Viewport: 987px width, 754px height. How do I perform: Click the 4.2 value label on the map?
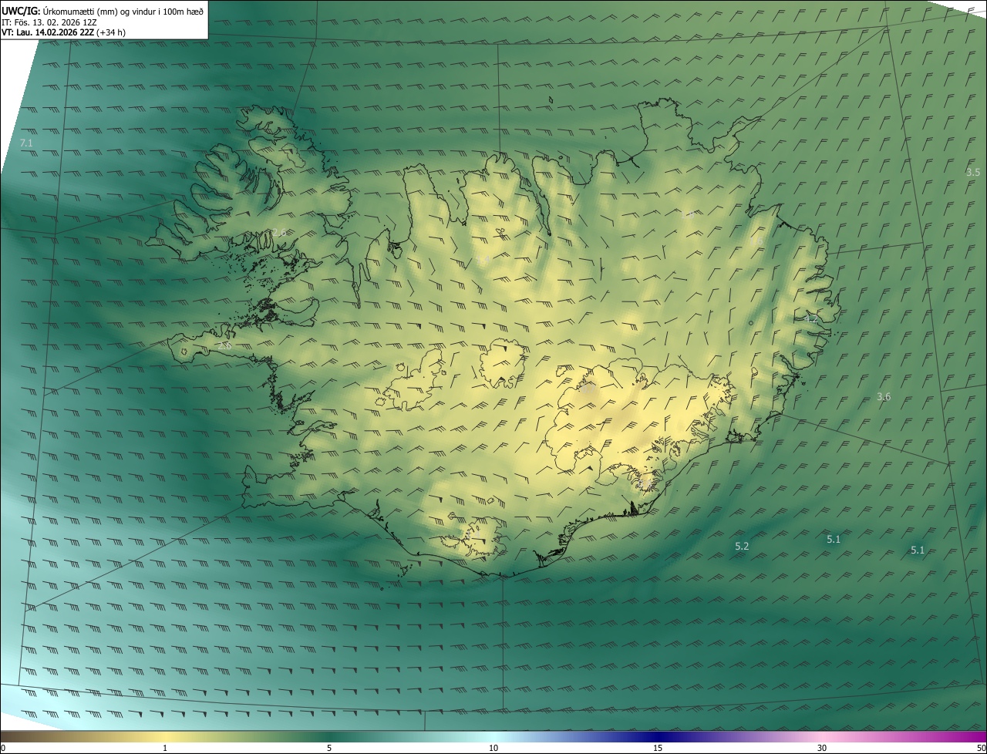(810, 318)
